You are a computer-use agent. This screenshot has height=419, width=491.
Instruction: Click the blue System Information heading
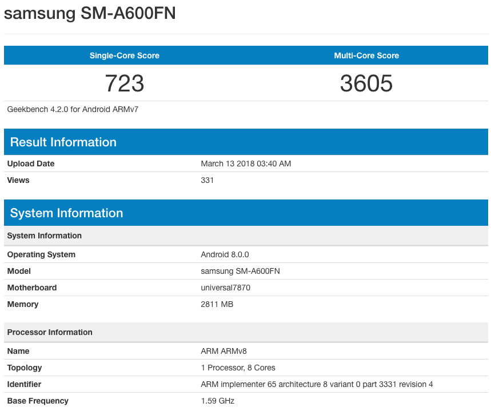pyautogui.click(x=67, y=213)
